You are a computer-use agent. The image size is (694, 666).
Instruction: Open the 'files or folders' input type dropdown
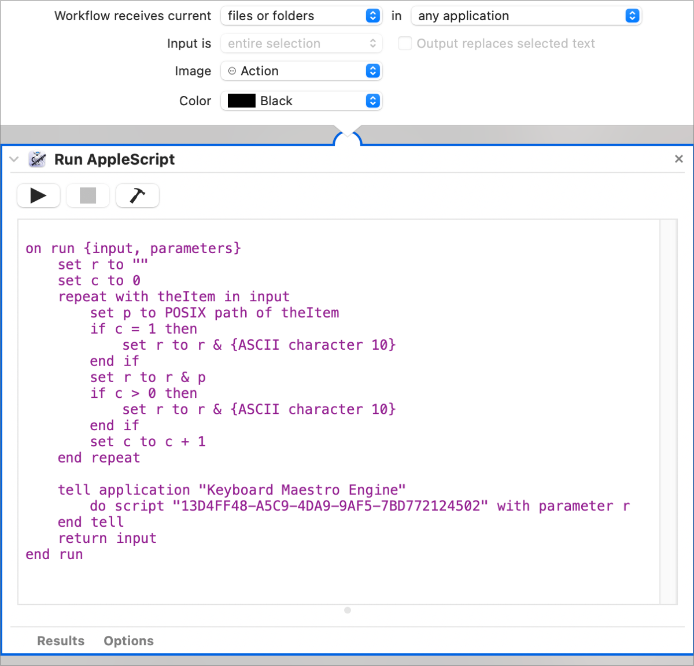click(301, 16)
